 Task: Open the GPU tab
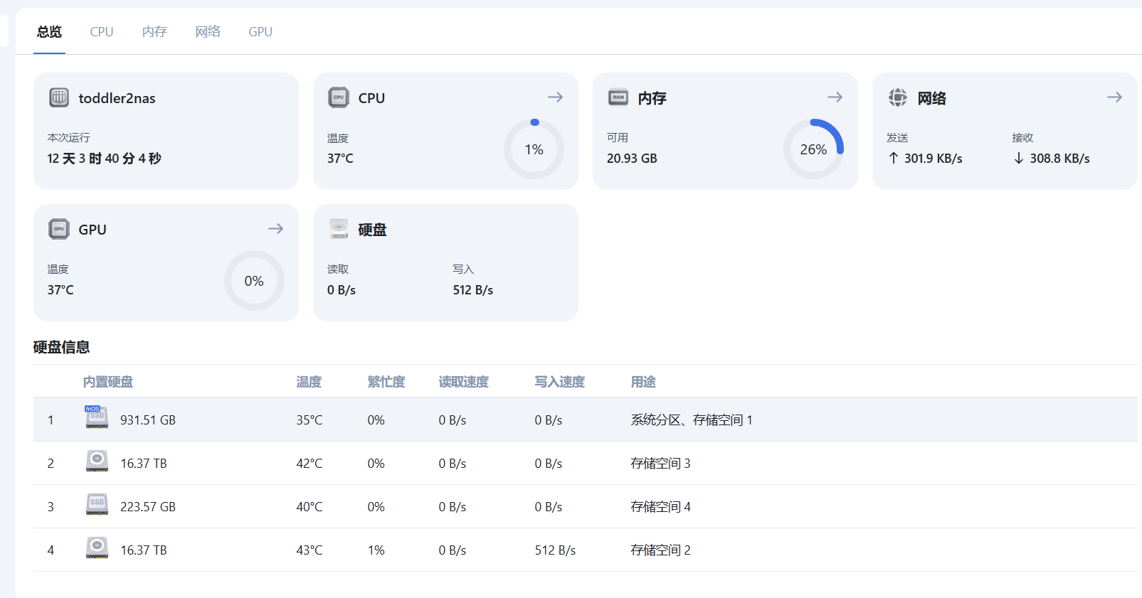click(260, 32)
